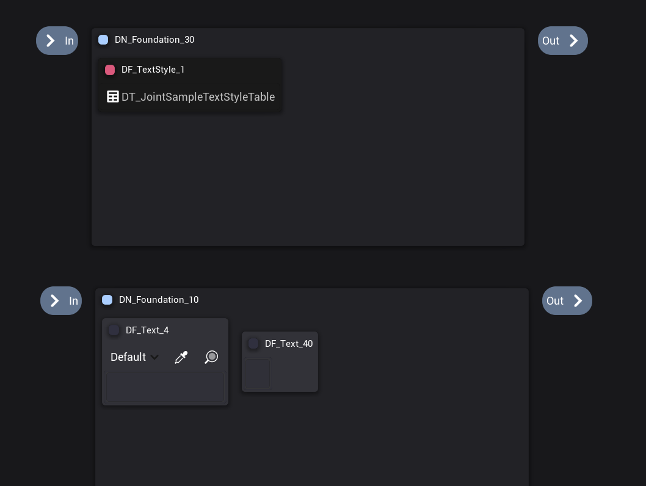The image size is (646, 486).
Task: Expand the Default dropdown arrow
Action: point(154,357)
